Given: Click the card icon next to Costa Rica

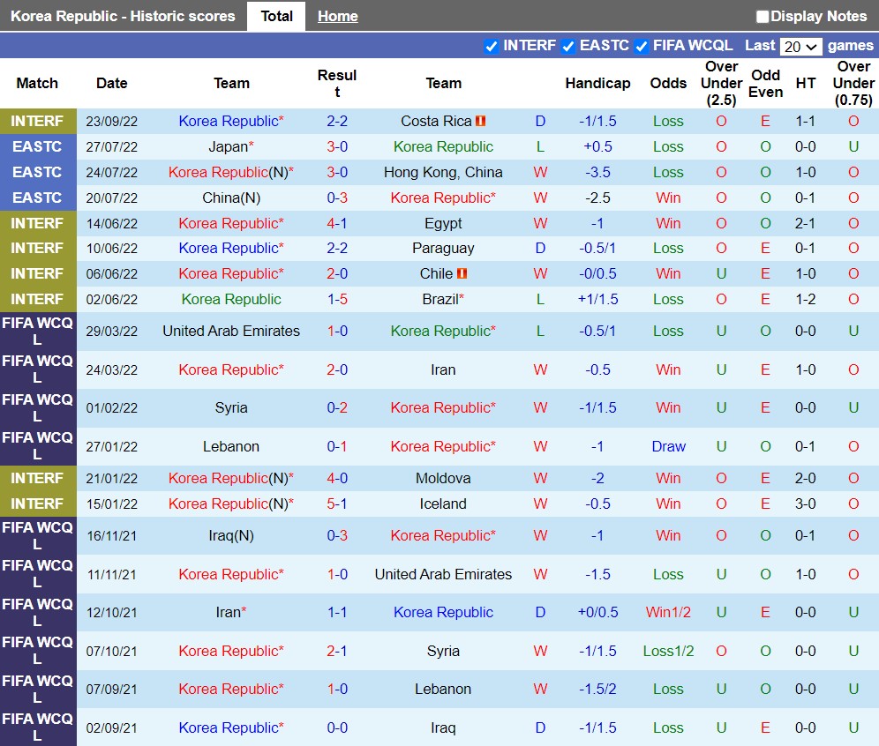Looking at the screenshot, I should 481,122.
